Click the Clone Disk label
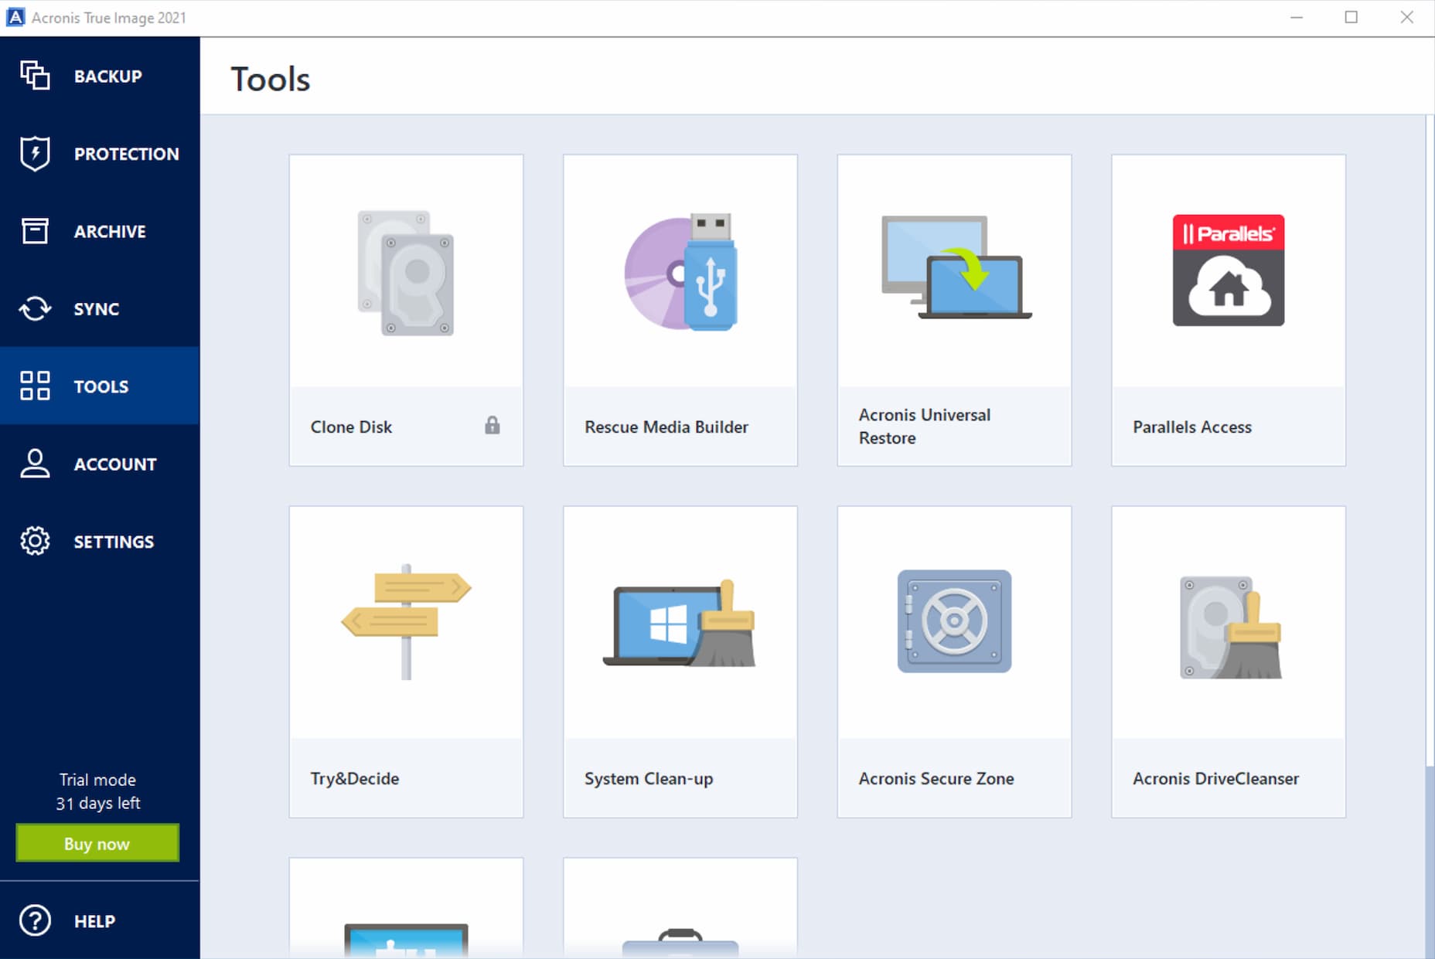This screenshot has width=1435, height=959. coord(351,427)
